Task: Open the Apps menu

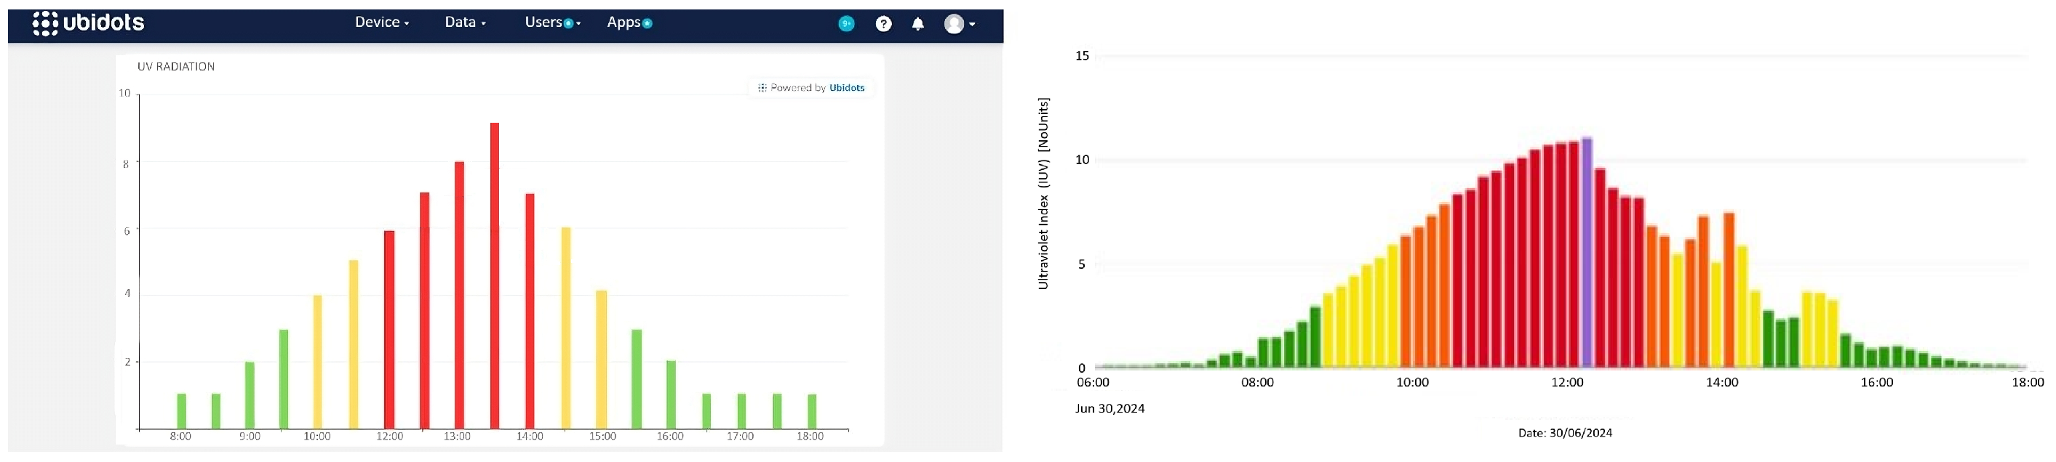Action: (x=623, y=23)
